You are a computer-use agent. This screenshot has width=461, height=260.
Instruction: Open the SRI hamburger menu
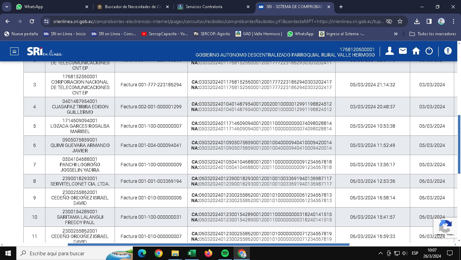(x=14, y=51)
